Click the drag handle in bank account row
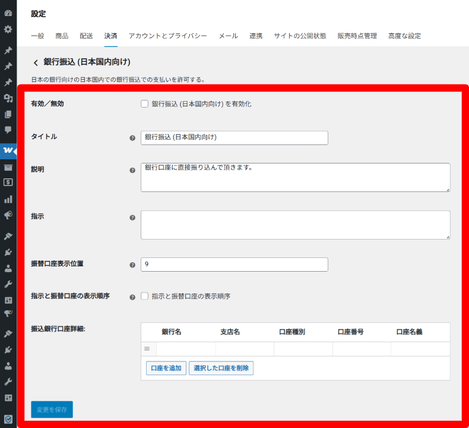 [147, 348]
